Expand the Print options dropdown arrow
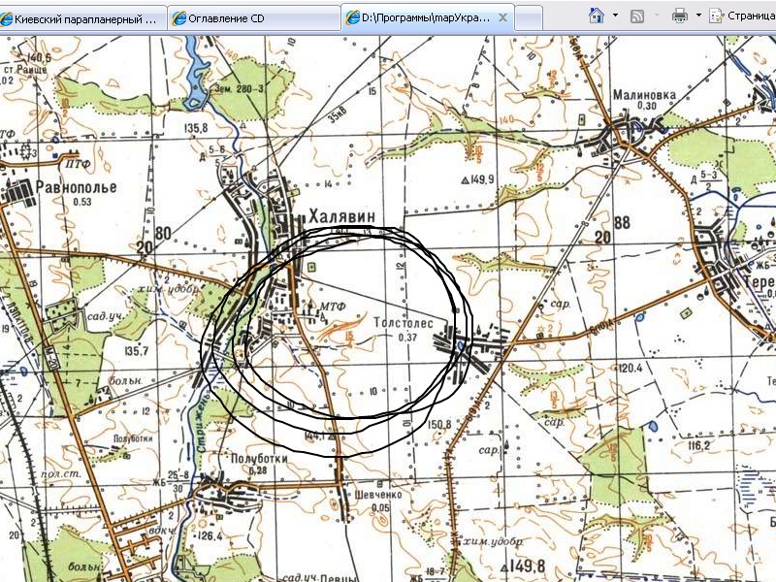 point(698,16)
